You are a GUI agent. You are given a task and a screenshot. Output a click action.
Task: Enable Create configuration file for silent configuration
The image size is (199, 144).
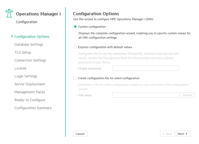75,78
